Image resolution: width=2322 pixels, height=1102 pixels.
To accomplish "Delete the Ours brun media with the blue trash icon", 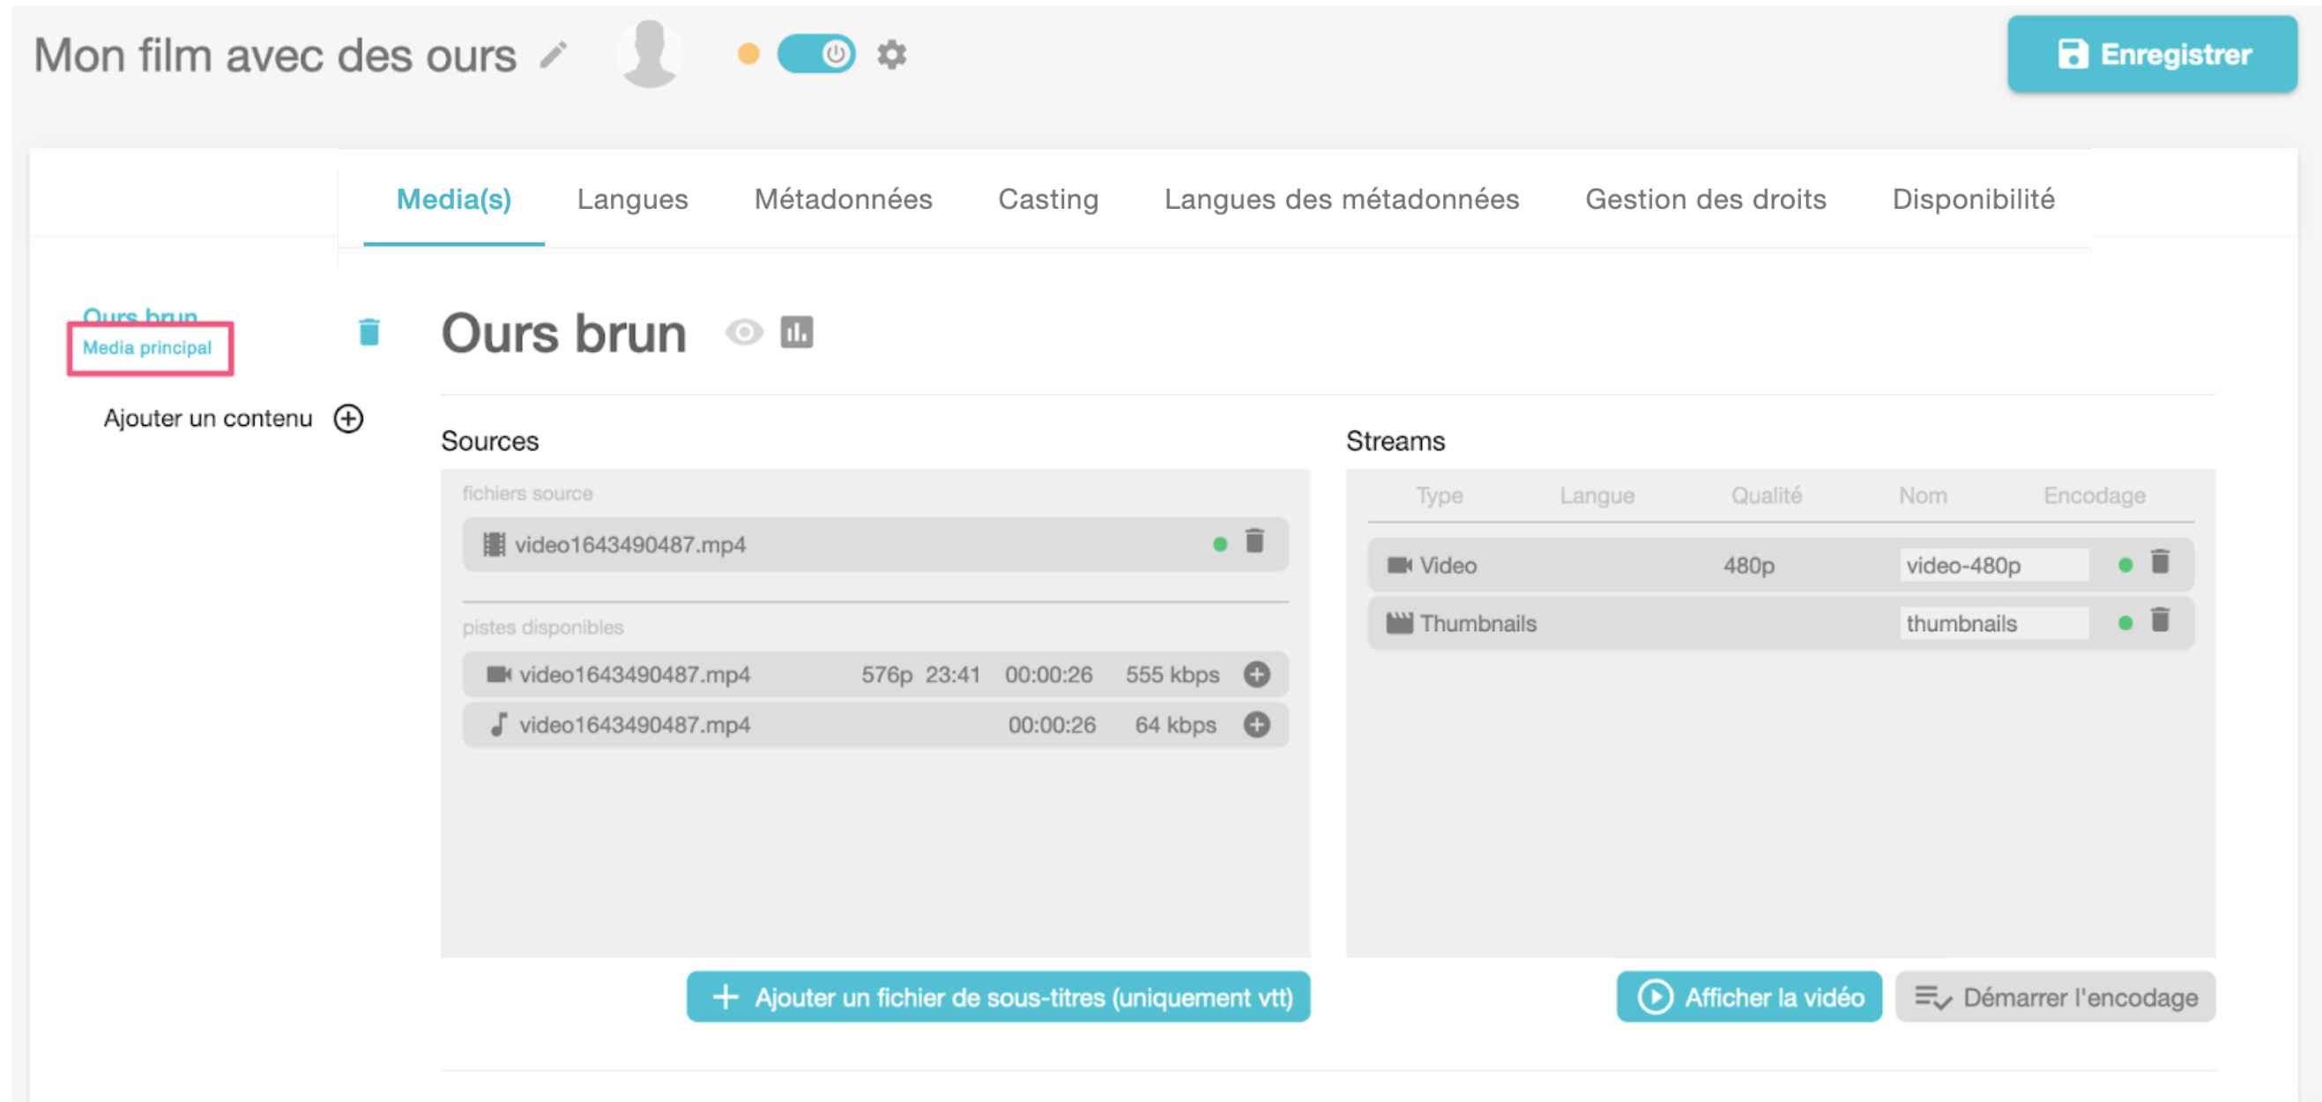I will click(368, 331).
